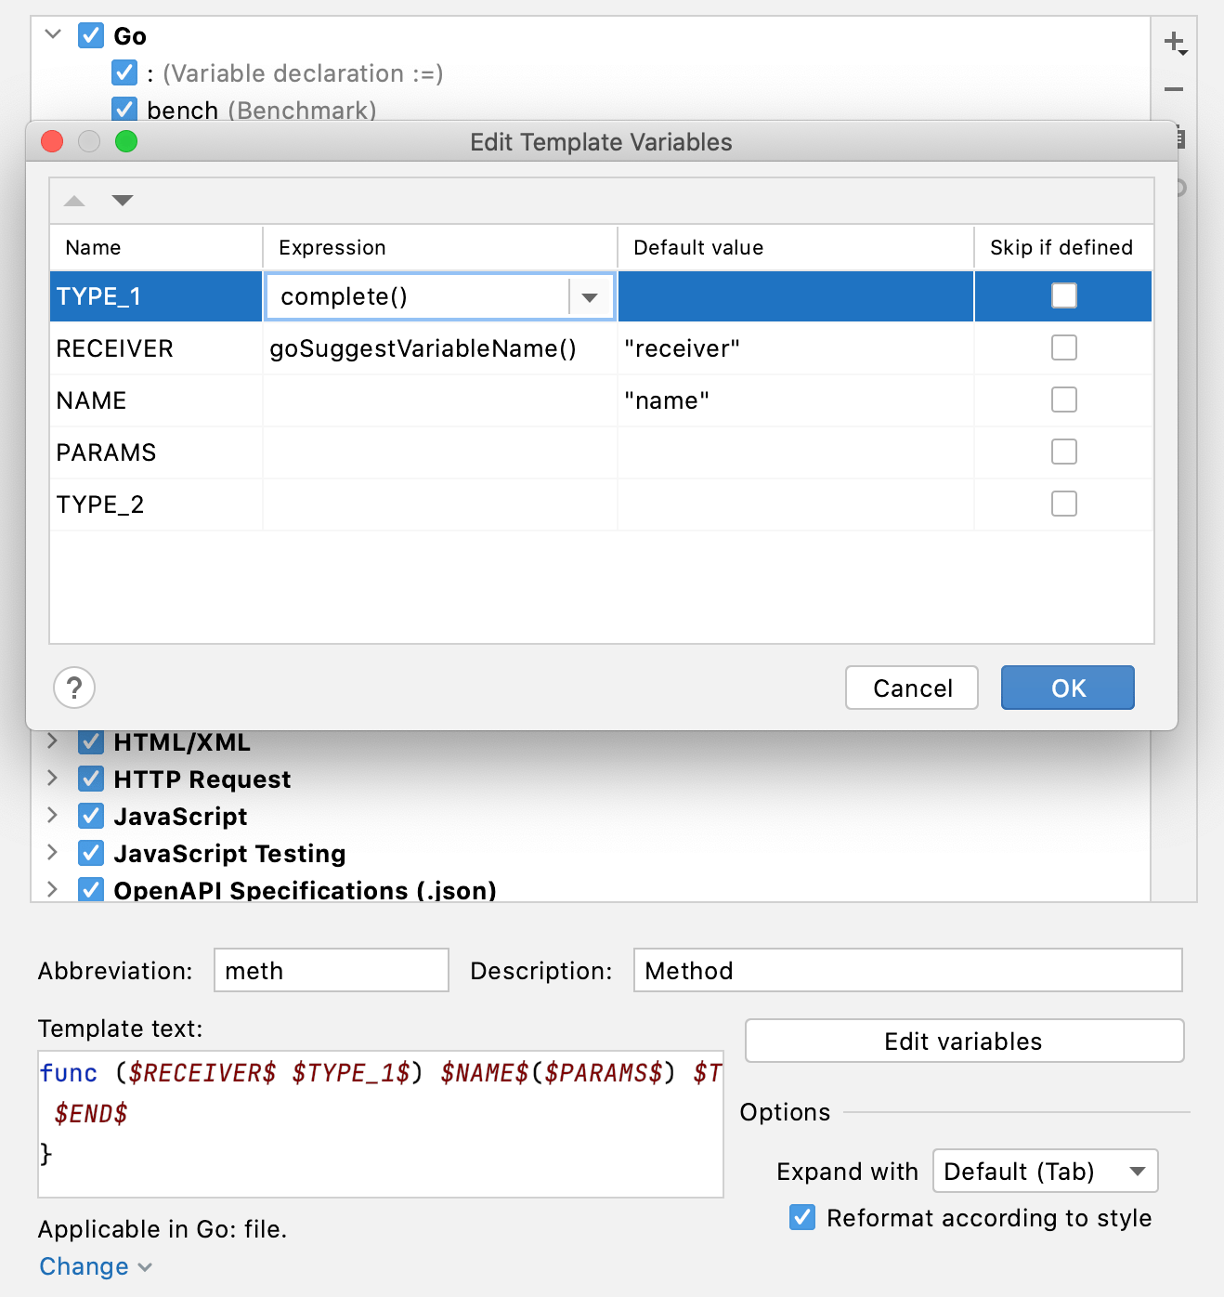Click the Edit variables button
1224x1297 pixels.
963,1041
